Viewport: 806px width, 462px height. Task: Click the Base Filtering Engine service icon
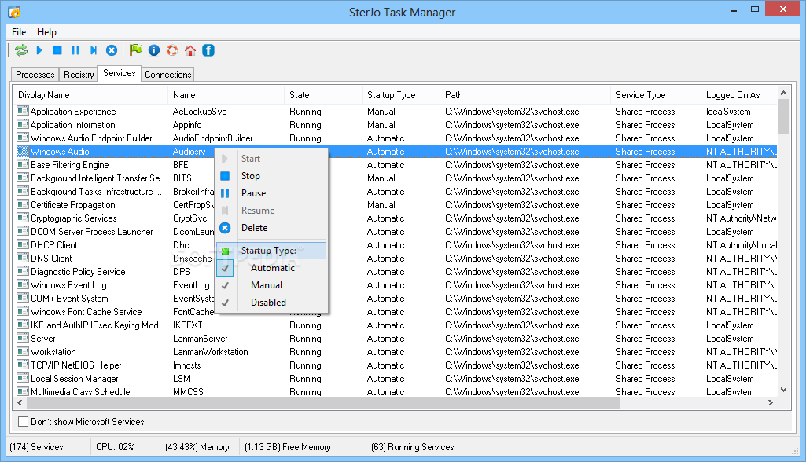coord(23,164)
